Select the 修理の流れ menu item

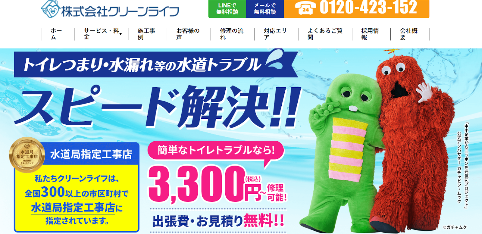(x=233, y=34)
